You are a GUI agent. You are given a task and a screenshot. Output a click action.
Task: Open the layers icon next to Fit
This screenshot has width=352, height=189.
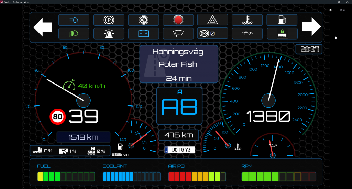330,10
